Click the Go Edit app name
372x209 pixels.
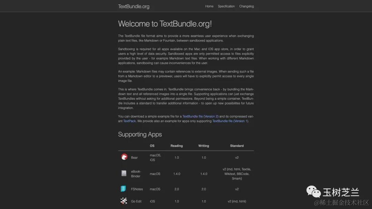(136, 201)
